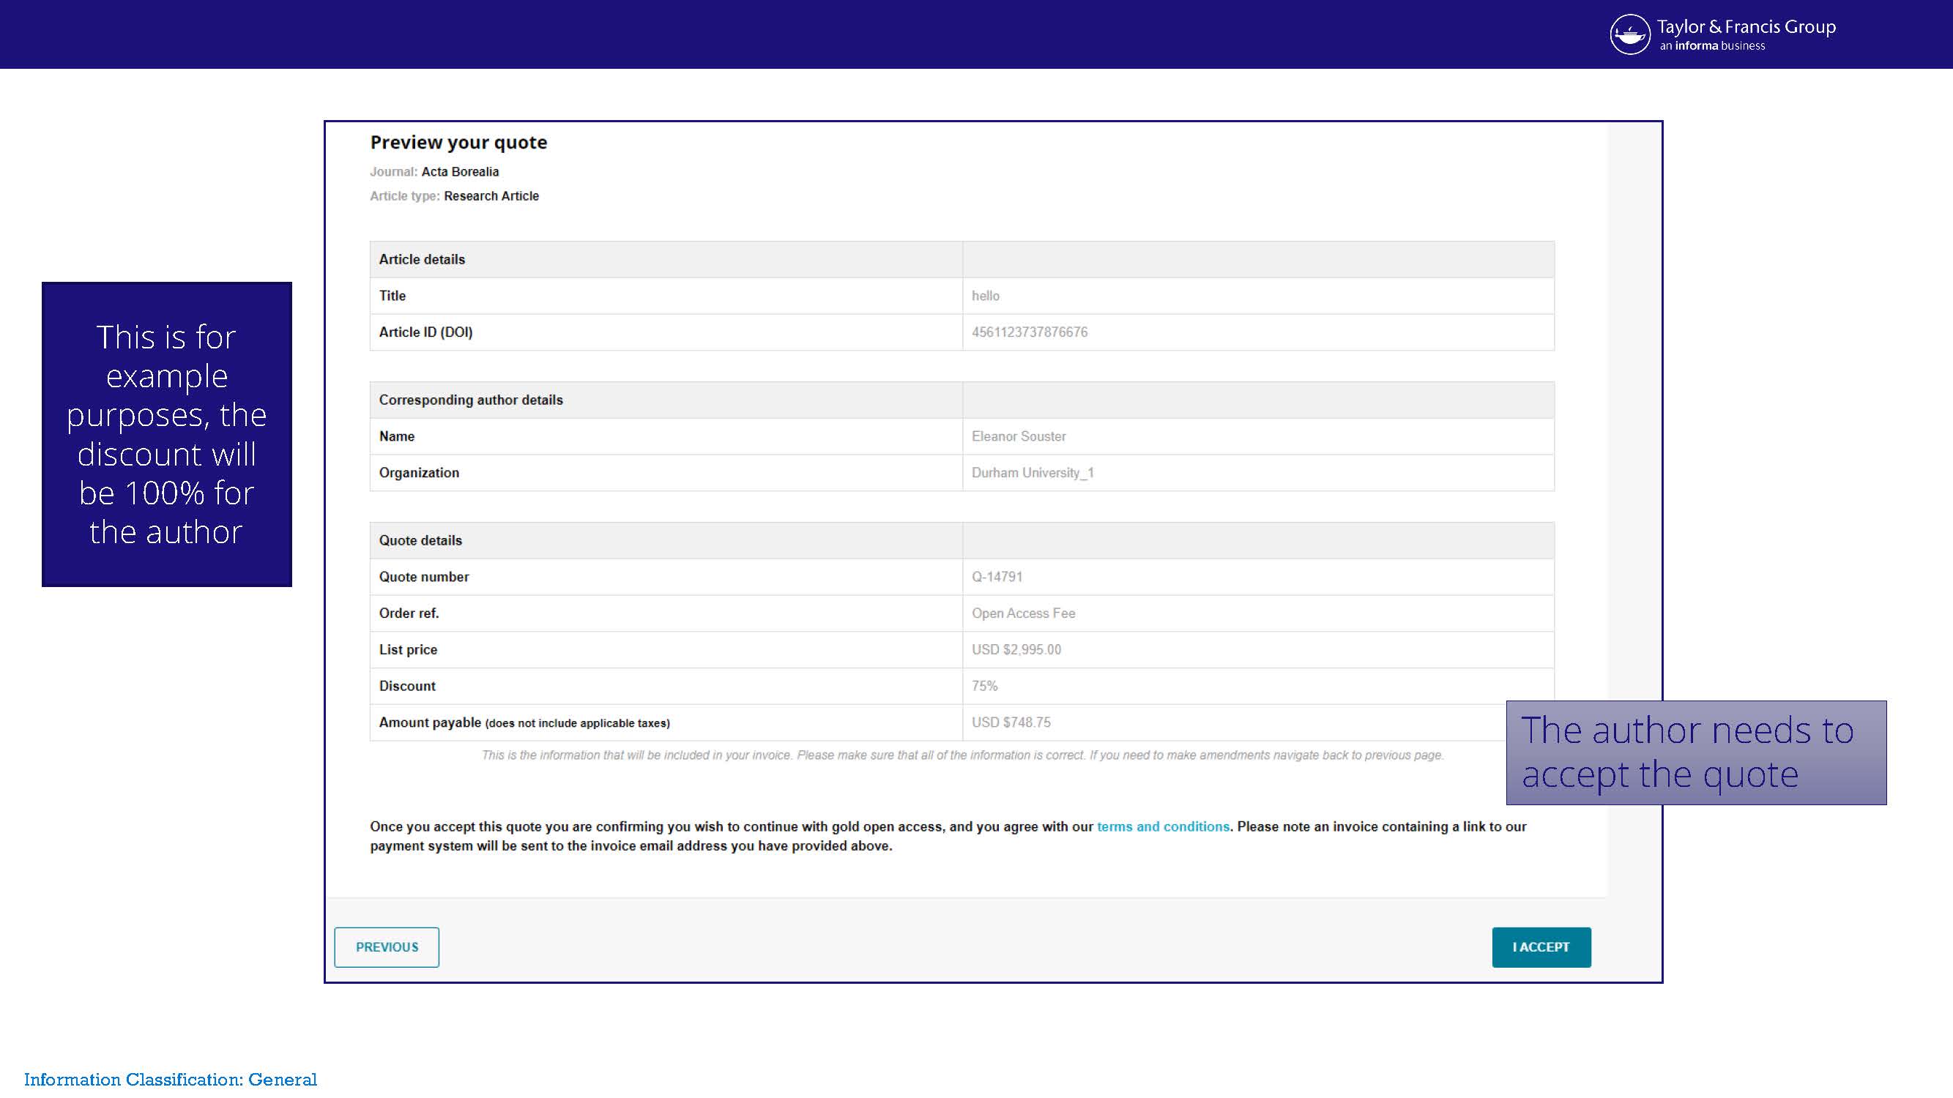Viewport: 1953px width, 1098px height.
Task: Select the list price USD $2,995.00
Action: [x=1016, y=649]
